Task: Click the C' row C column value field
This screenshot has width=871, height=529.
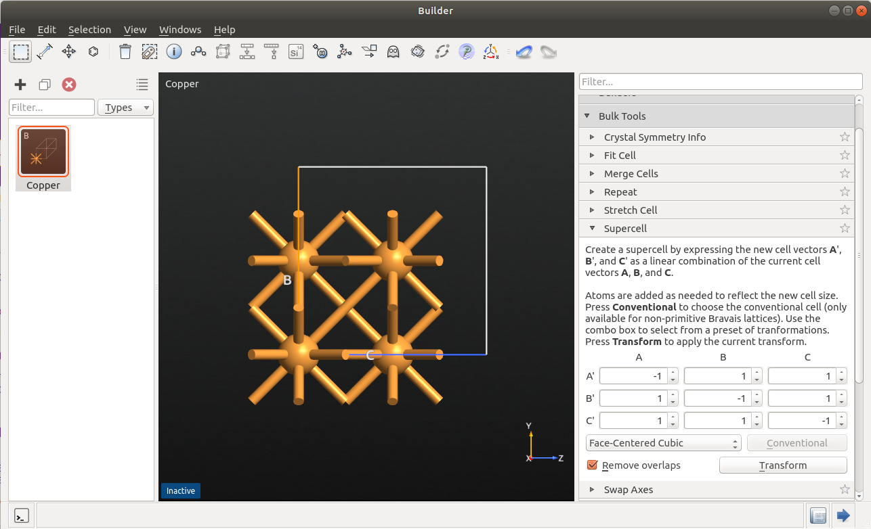Action: tap(802, 421)
